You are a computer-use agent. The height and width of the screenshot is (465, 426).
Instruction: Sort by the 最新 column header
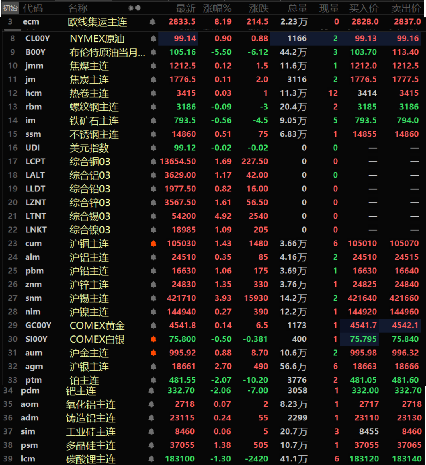(185, 8)
